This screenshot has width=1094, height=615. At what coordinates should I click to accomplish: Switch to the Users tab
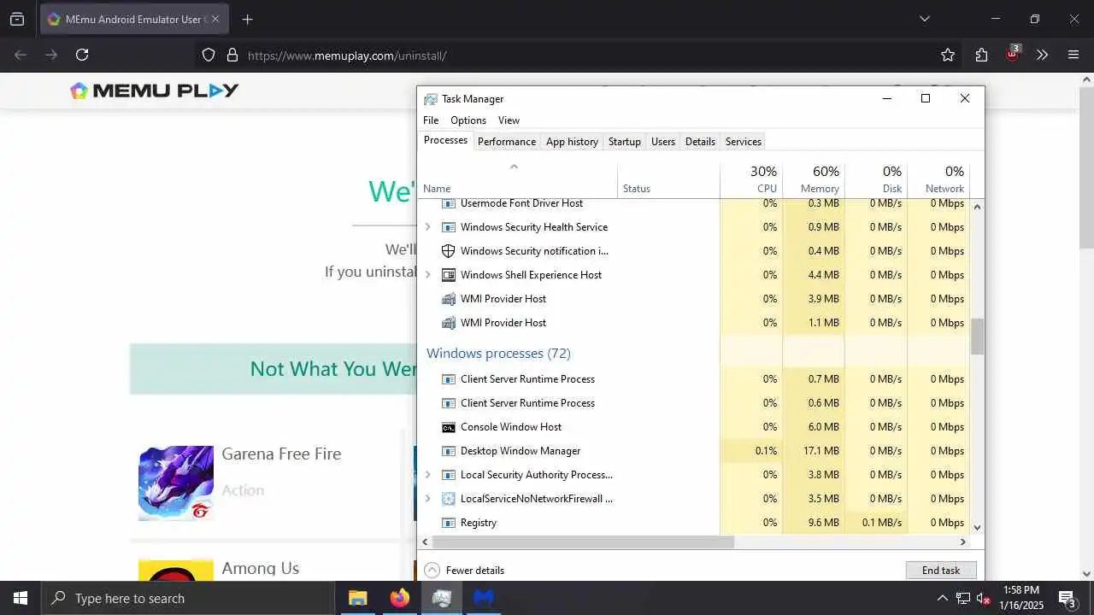663,142
